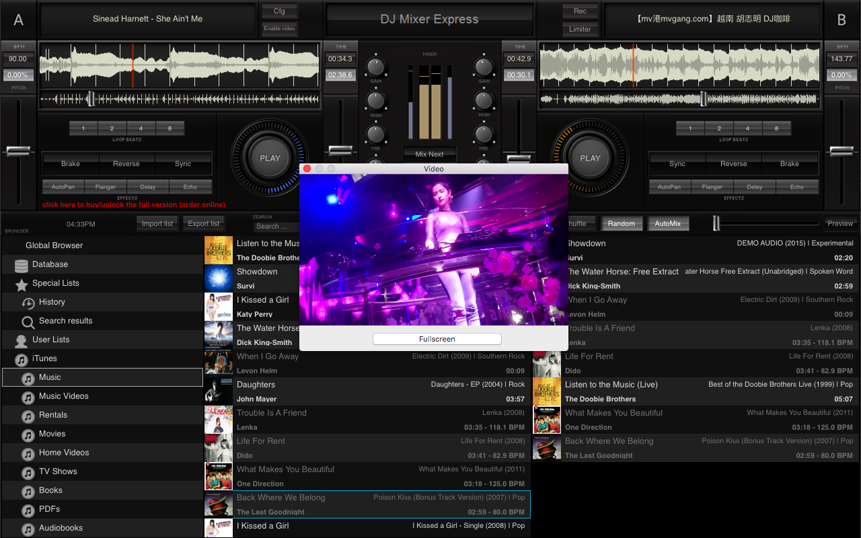Open the iTunes Audiobooks playlist

click(61, 528)
